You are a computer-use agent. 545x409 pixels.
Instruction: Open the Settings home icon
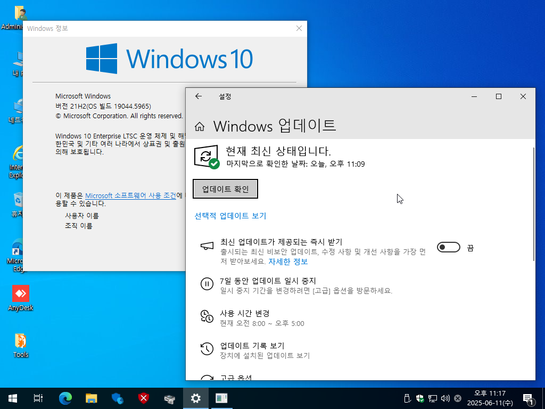(200, 127)
